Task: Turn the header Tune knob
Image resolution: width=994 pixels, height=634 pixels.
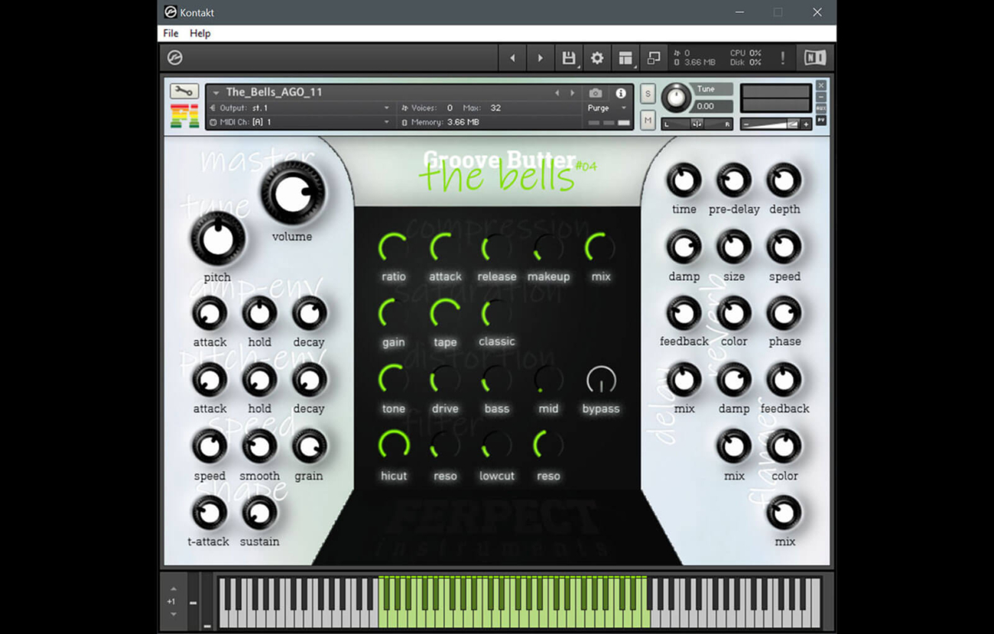Action: (x=676, y=98)
